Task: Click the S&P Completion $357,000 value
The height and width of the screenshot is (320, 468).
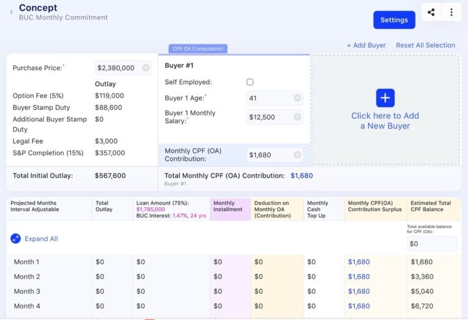Action: coord(110,153)
